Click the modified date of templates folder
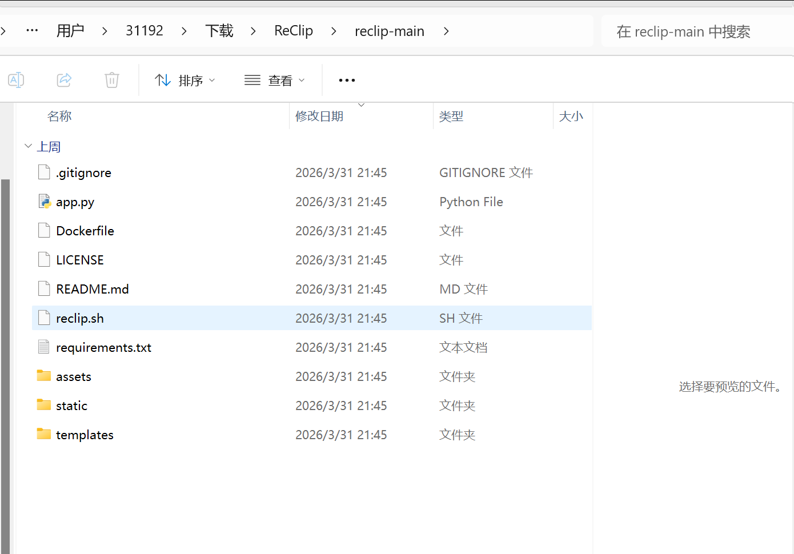Image resolution: width=794 pixels, height=554 pixels. [x=341, y=435]
